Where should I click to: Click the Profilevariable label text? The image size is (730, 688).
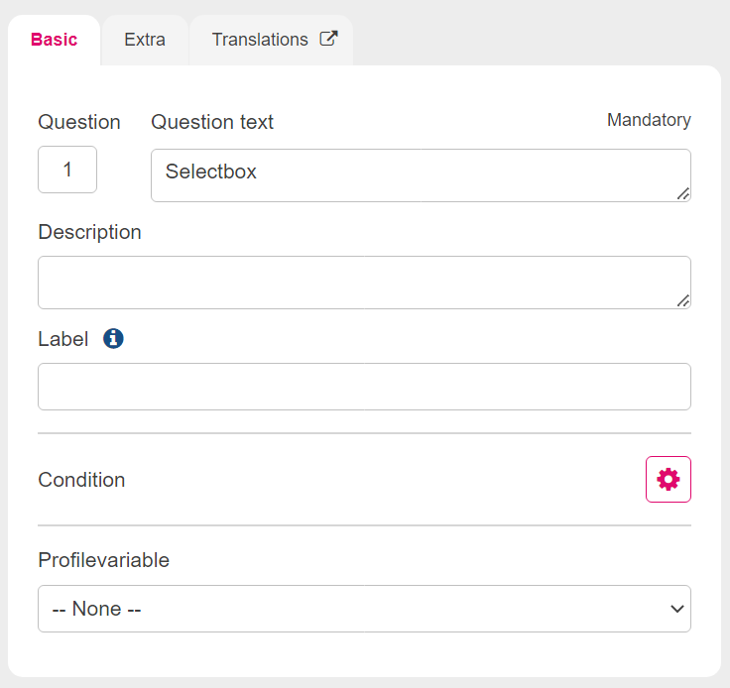[x=103, y=560]
